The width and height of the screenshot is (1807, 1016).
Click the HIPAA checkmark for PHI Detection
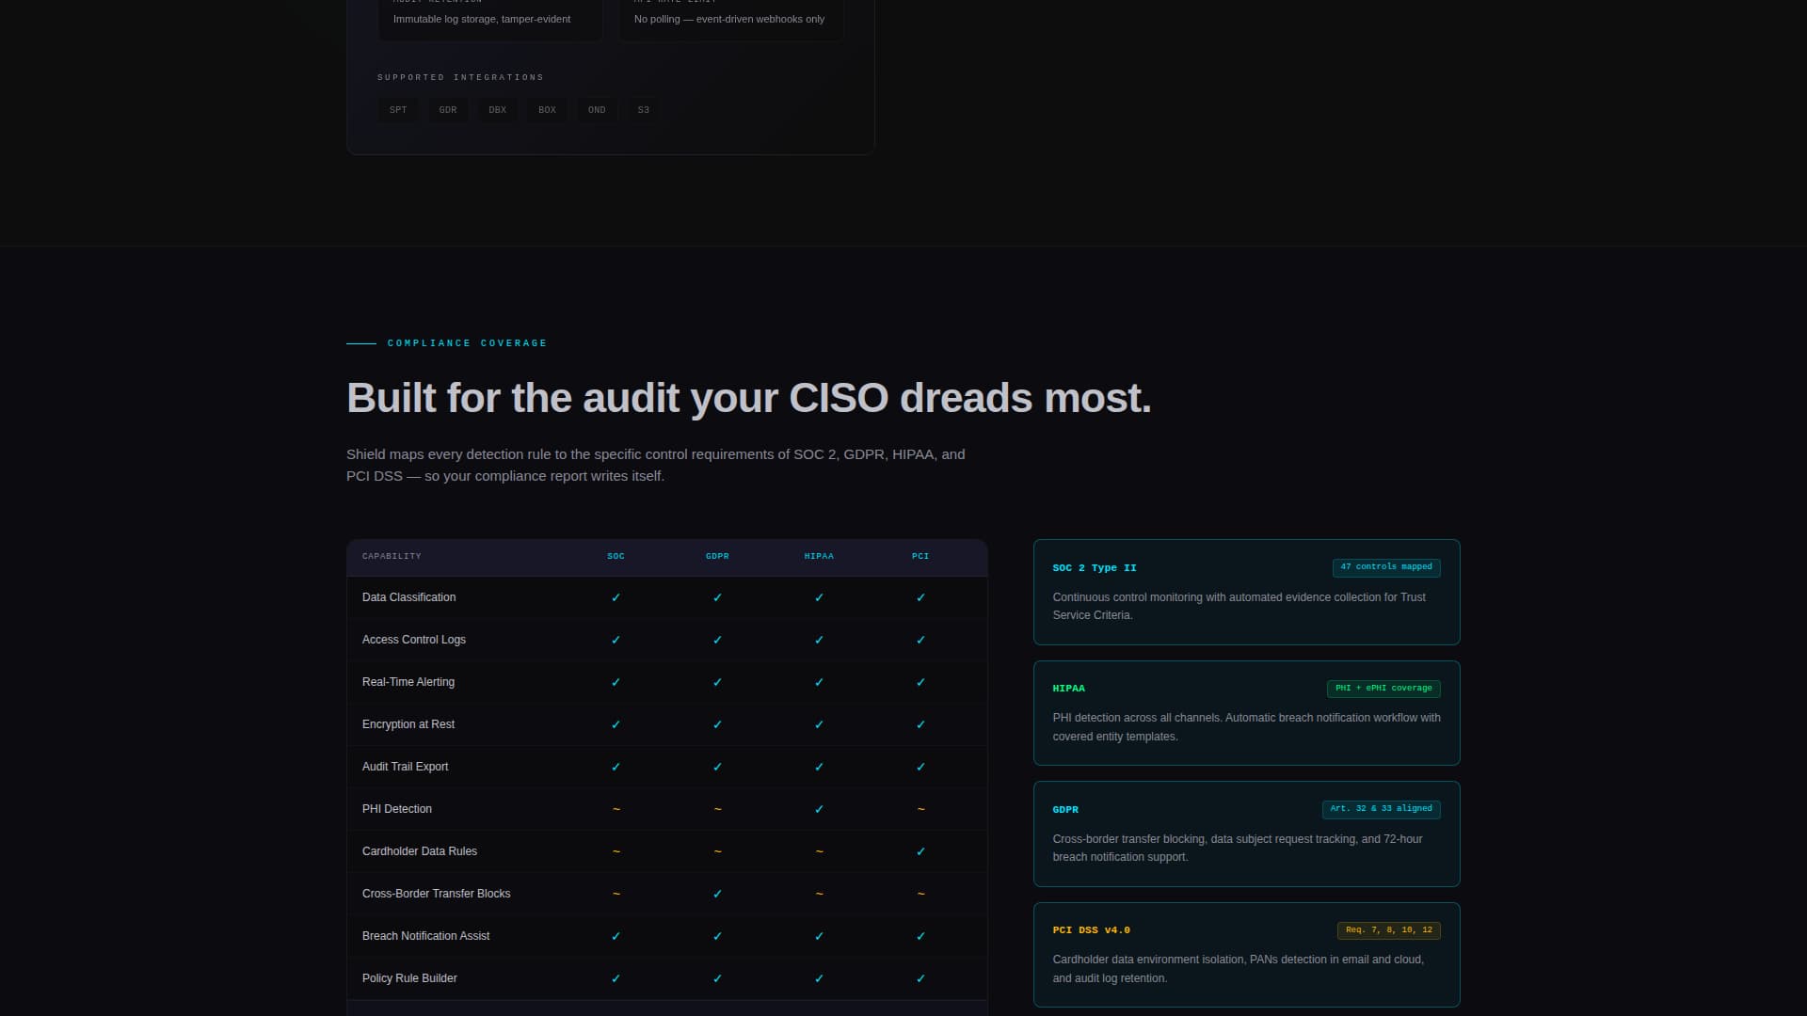(x=819, y=809)
